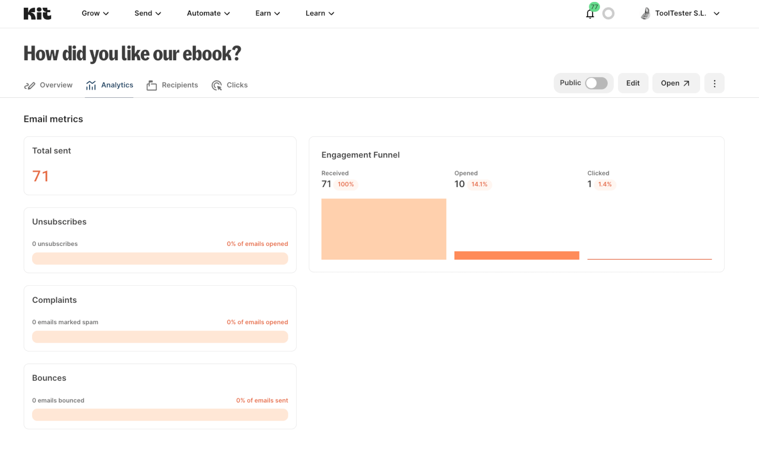The width and height of the screenshot is (759, 456).
Task: Click the 'How did you like our ebook?' title
Action: 132,54
